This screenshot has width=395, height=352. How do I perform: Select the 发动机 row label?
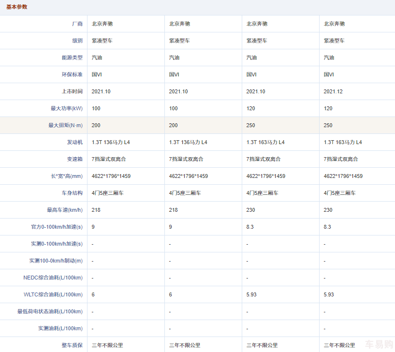[74, 142]
